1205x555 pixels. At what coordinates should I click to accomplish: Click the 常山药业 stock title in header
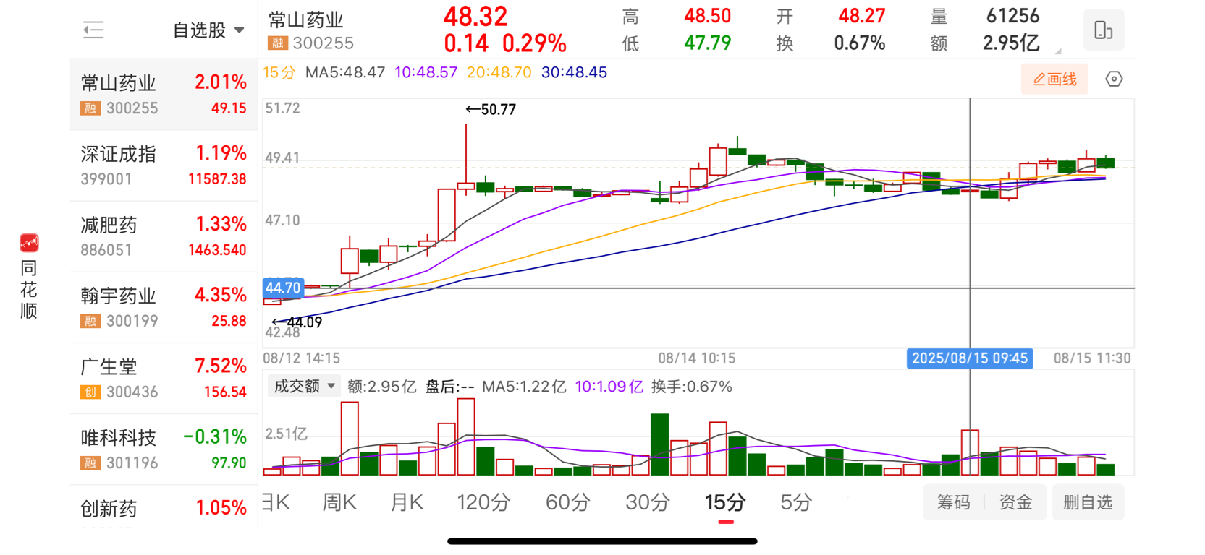tap(305, 20)
